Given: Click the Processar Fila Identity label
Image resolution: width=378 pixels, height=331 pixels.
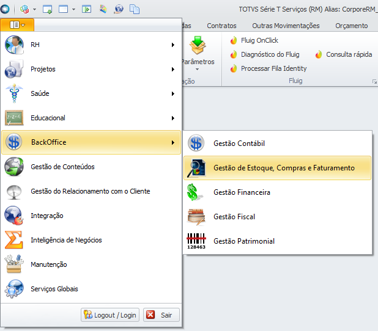Looking at the screenshot, I should 273,68.
